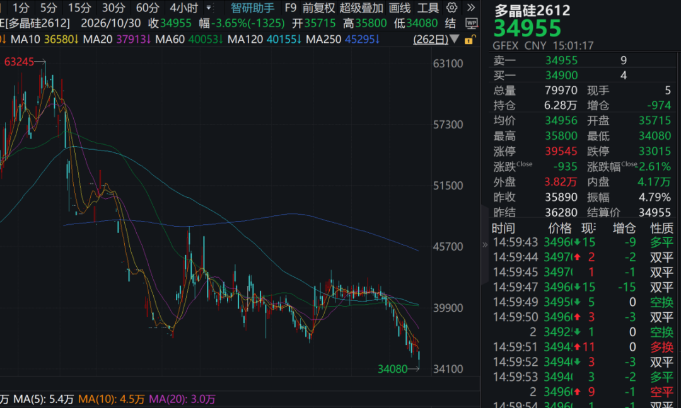Viewport: 681px width, 408px height.
Task: Click the MA20 37913 indicator label
Action: pos(117,40)
